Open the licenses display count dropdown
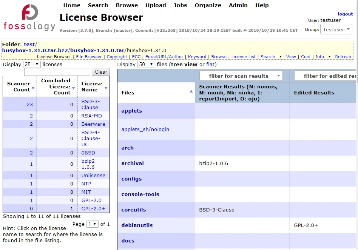 point(32,64)
